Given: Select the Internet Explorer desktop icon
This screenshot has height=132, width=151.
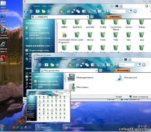Looking at the screenshot, I should coord(3,47).
